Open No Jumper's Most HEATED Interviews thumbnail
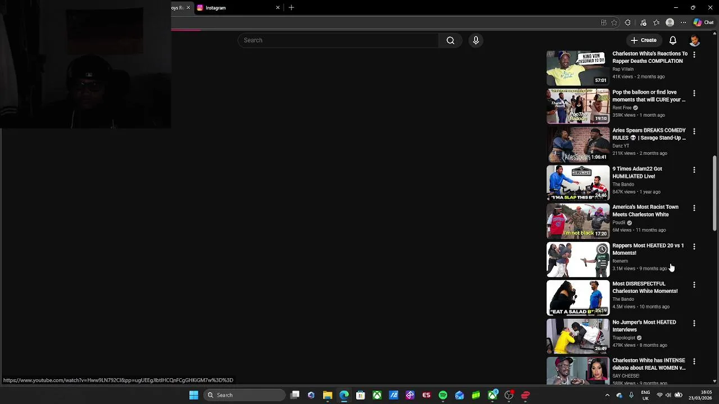This screenshot has width=719, height=404. (578, 336)
